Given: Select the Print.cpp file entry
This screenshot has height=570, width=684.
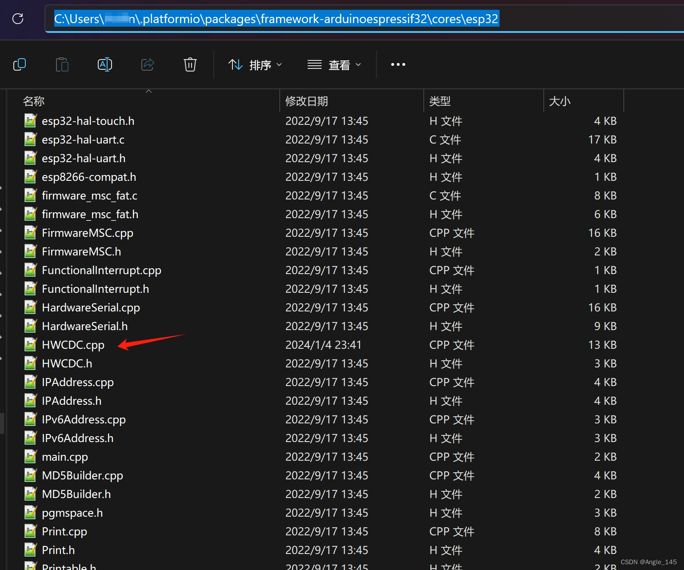Looking at the screenshot, I should pyautogui.click(x=64, y=531).
